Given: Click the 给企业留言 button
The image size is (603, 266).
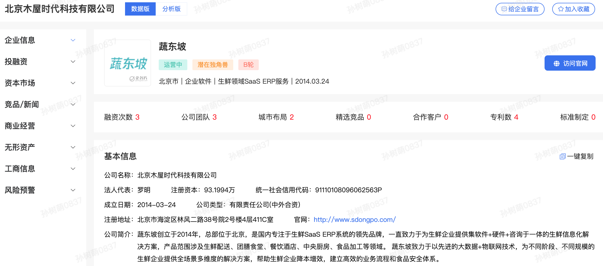Looking at the screenshot, I should pos(520,9).
